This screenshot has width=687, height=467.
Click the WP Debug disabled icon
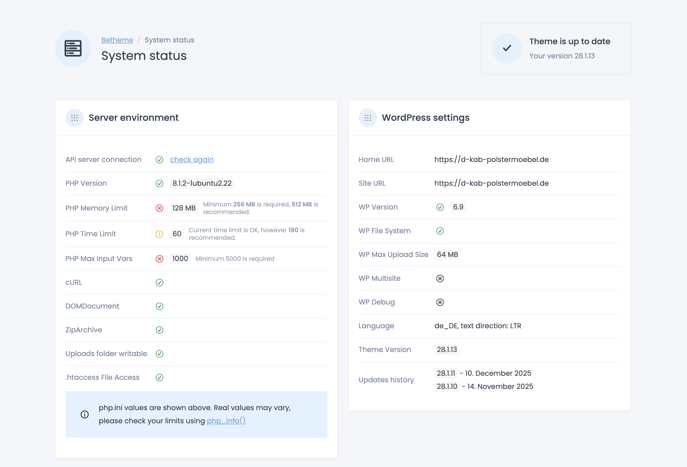point(440,302)
